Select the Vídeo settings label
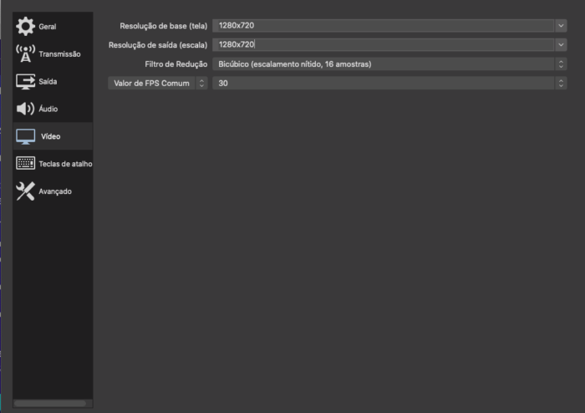The image size is (585, 413). (x=50, y=136)
